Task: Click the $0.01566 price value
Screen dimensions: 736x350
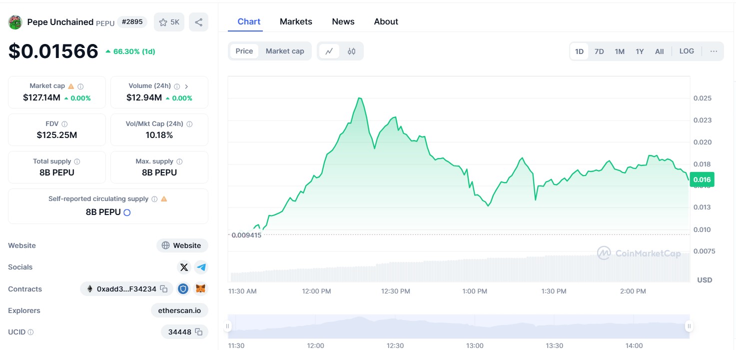Action: pyautogui.click(x=53, y=51)
